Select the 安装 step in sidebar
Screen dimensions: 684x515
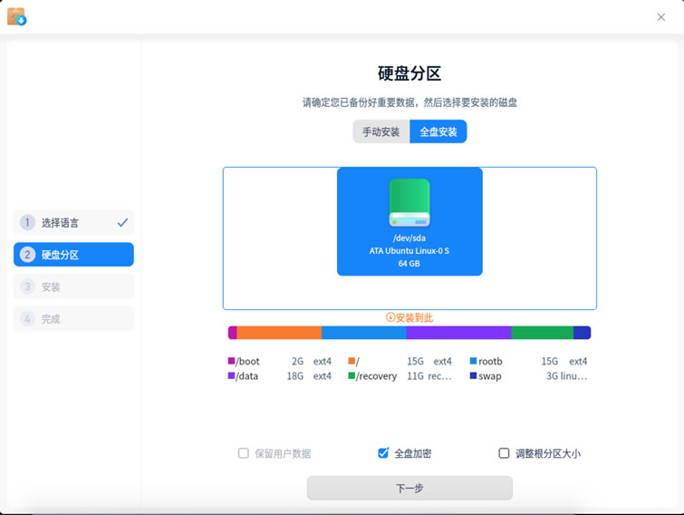click(x=73, y=287)
